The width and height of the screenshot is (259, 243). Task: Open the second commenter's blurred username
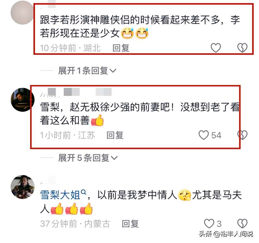[x=76, y=92]
